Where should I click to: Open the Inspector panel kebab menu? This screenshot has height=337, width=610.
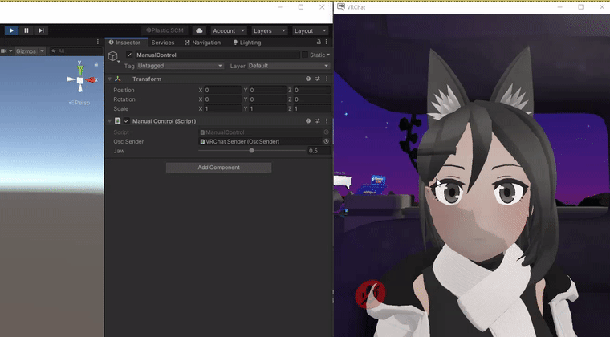pos(327,42)
